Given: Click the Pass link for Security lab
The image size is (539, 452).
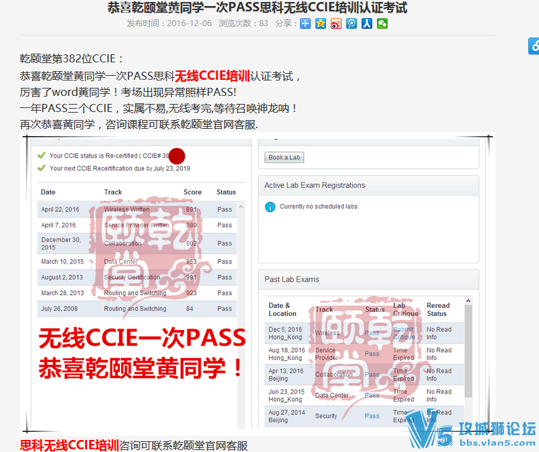Looking at the screenshot, I should point(372,416).
